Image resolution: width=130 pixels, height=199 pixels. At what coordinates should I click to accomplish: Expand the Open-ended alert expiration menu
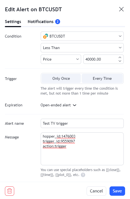coord(58,105)
